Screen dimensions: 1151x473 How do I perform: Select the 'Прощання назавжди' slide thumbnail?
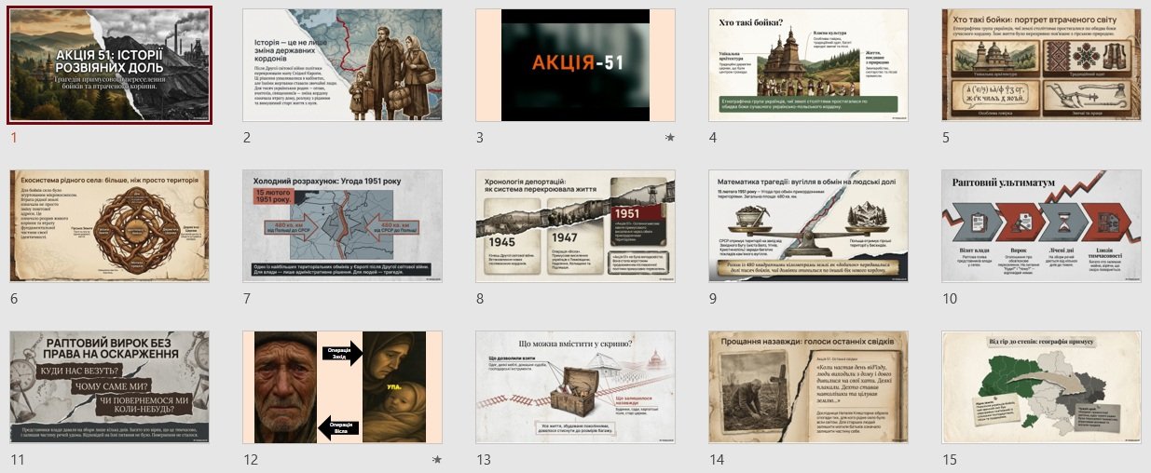pyautogui.click(x=808, y=386)
